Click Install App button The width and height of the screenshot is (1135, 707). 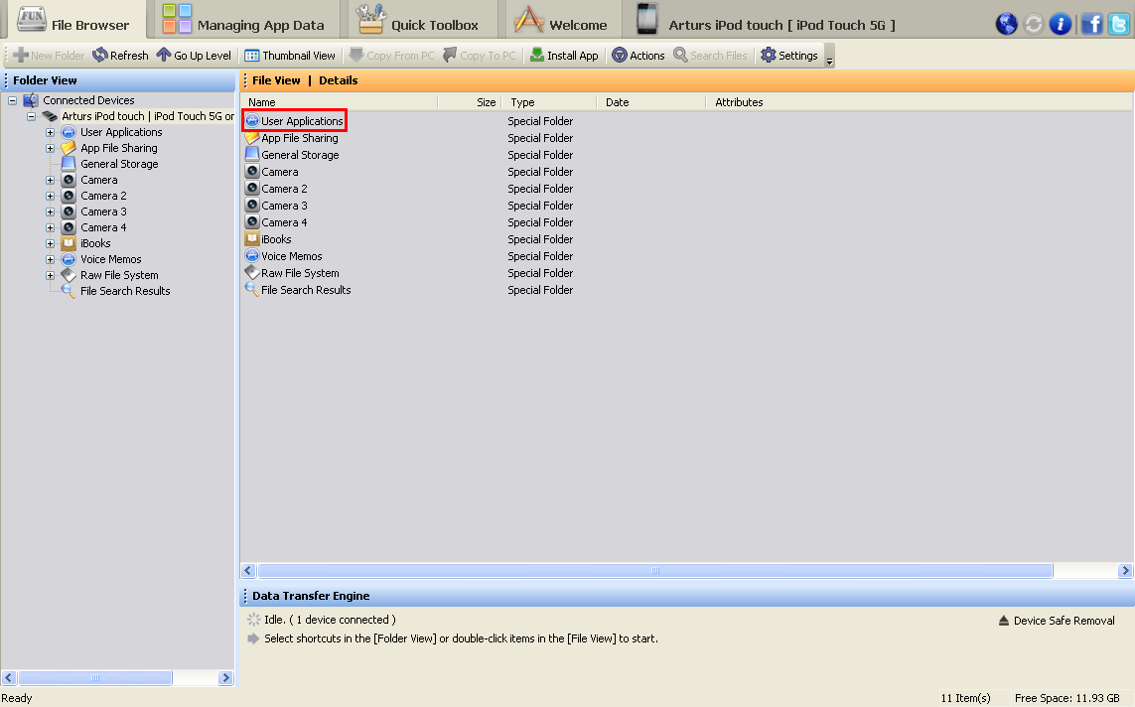click(564, 55)
